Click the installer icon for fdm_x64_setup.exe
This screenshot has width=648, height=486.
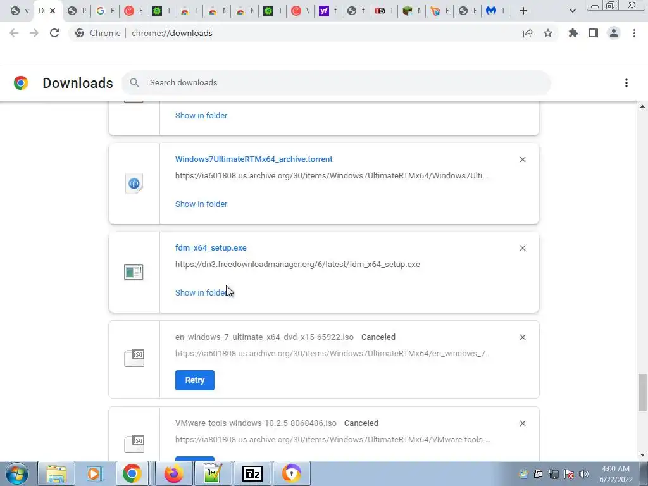[x=134, y=272]
